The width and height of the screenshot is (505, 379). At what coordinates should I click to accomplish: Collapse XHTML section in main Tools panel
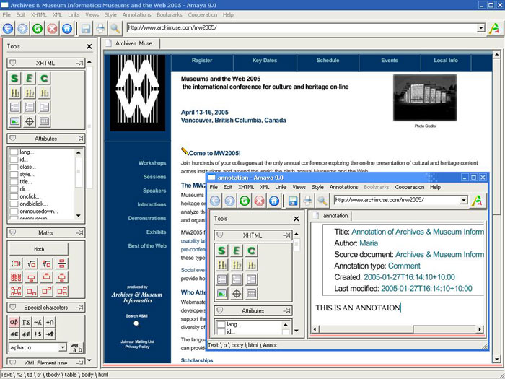13,63
